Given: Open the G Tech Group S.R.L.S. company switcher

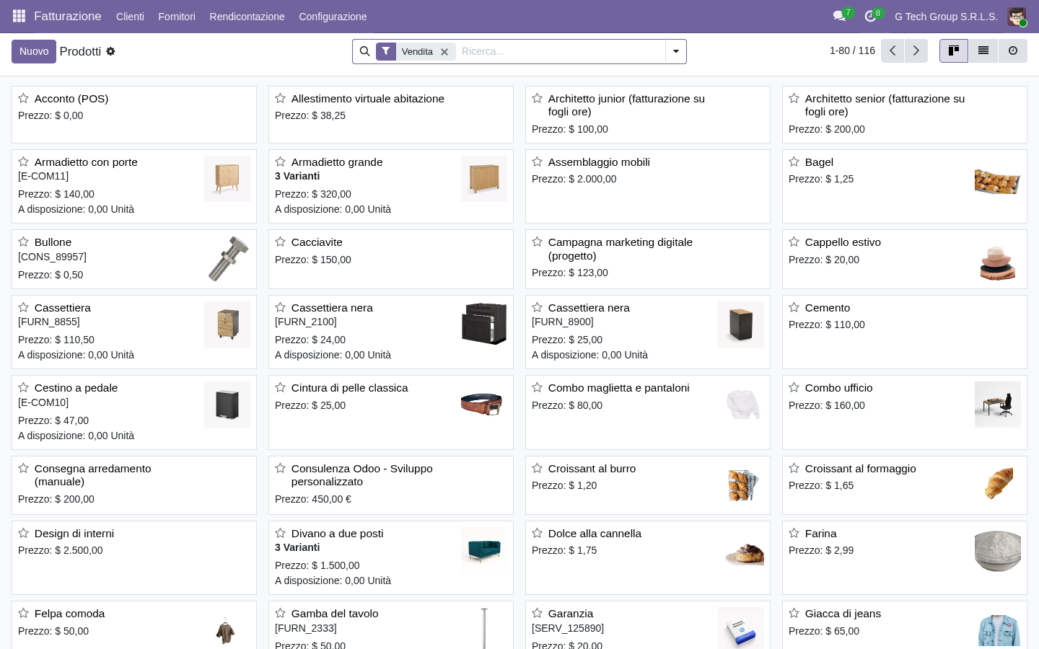Looking at the screenshot, I should 946,17.
